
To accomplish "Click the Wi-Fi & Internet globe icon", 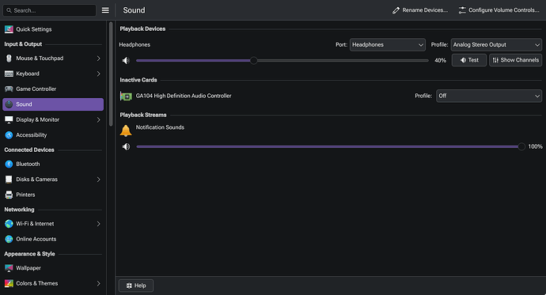I will 9,224.
